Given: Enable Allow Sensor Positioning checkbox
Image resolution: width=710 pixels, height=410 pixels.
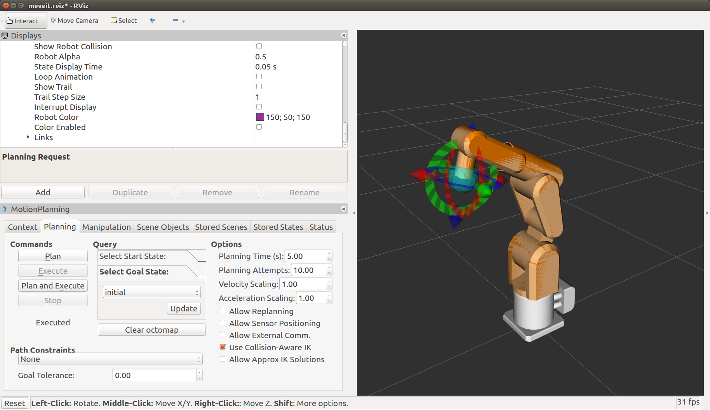Looking at the screenshot, I should point(223,323).
